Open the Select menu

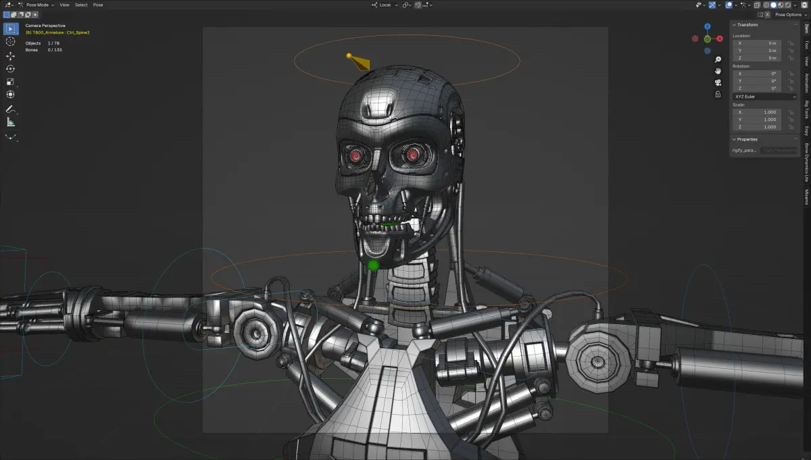pos(81,5)
